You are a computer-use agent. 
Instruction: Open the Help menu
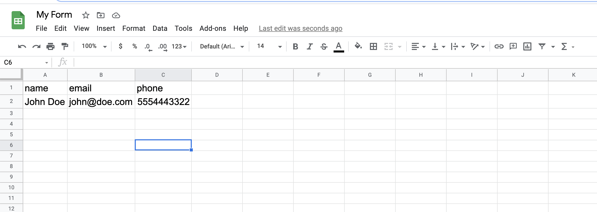pyautogui.click(x=241, y=28)
